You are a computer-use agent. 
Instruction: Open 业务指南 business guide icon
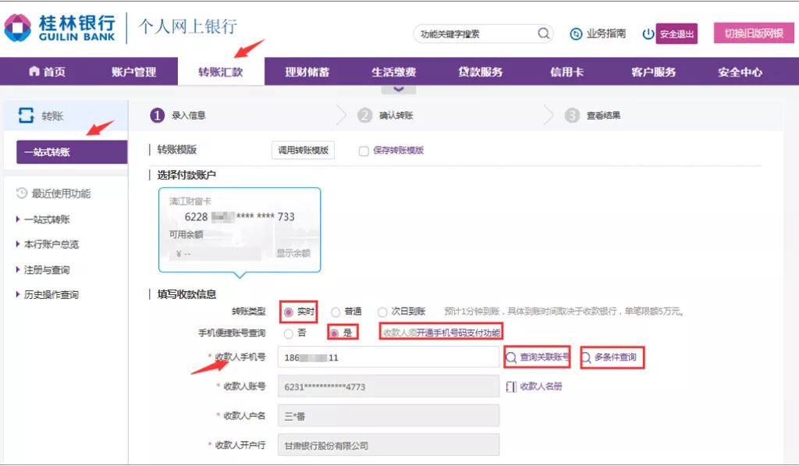pyautogui.click(x=576, y=34)
